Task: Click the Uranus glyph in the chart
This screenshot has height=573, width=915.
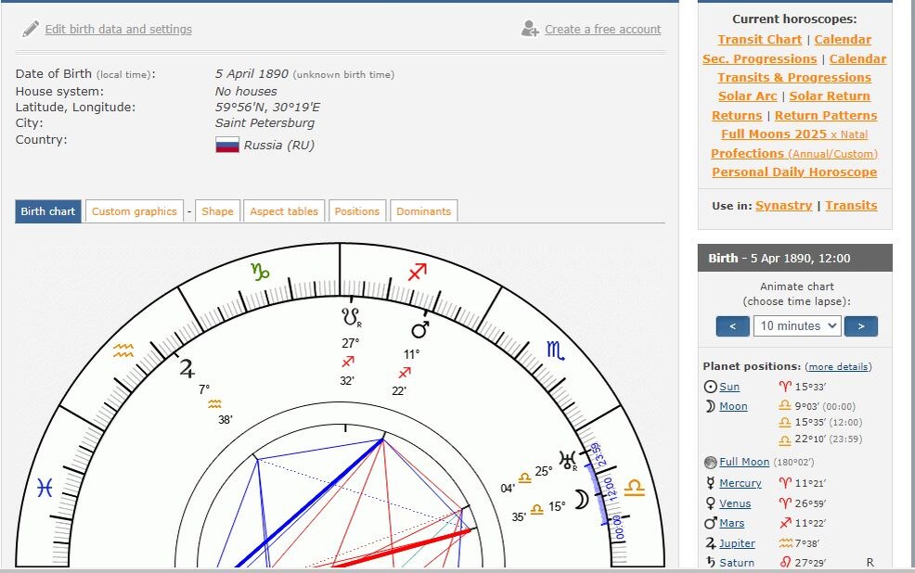Action: pyautogui.click(x=568, y=460)
